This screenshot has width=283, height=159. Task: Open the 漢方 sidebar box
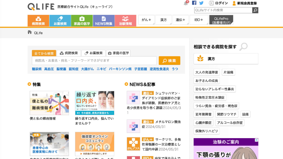click(226, 59)
